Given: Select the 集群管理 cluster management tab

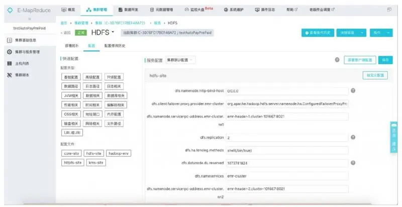Looking at the screenshot, I should pos(96,10).
